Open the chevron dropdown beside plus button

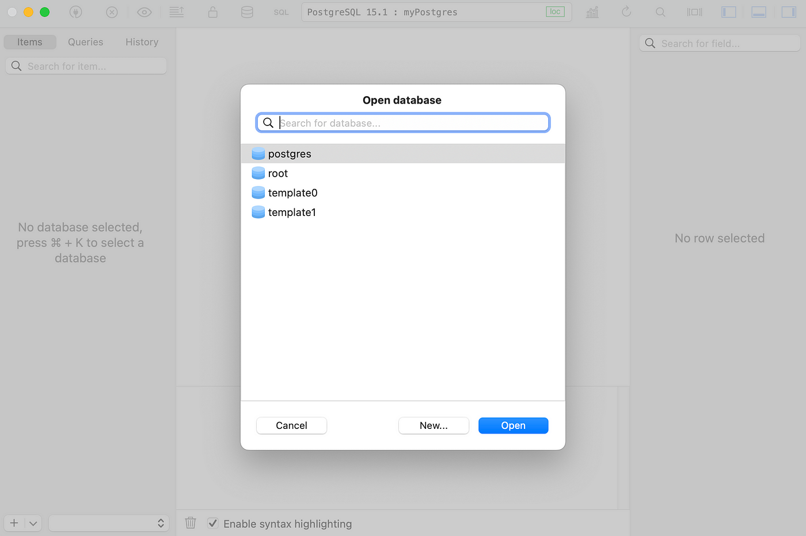(33, 523)
